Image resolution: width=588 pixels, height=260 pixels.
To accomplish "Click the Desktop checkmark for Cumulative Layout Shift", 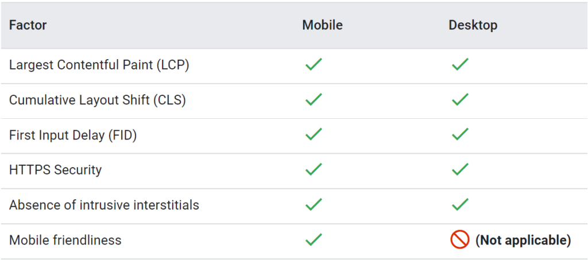I will point(460,100).
